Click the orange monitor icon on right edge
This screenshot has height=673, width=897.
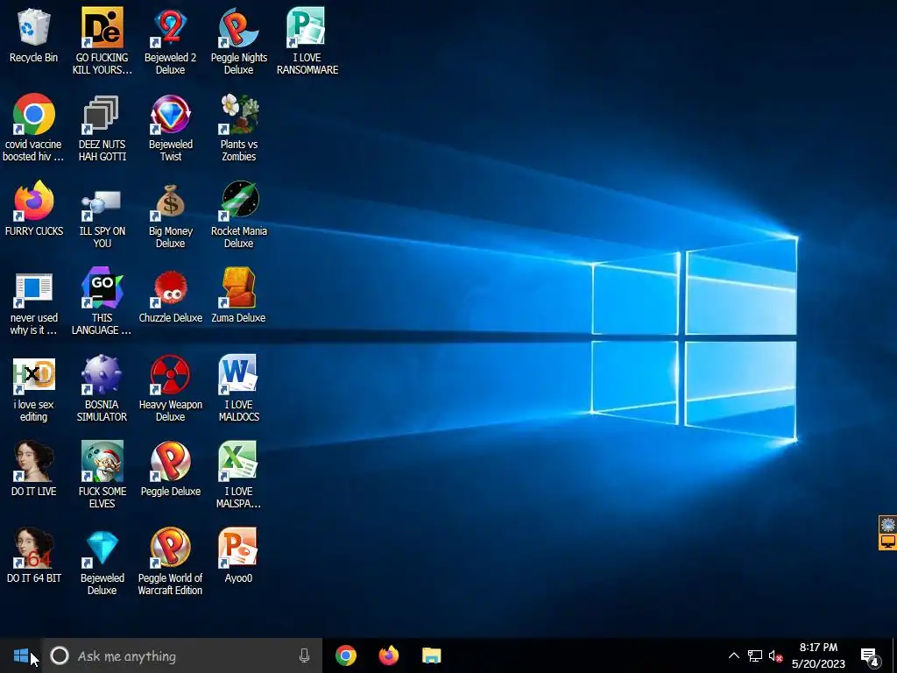888,541
